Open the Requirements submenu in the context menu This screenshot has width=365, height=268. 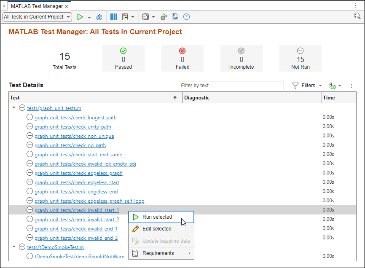[x=161, y=253]
